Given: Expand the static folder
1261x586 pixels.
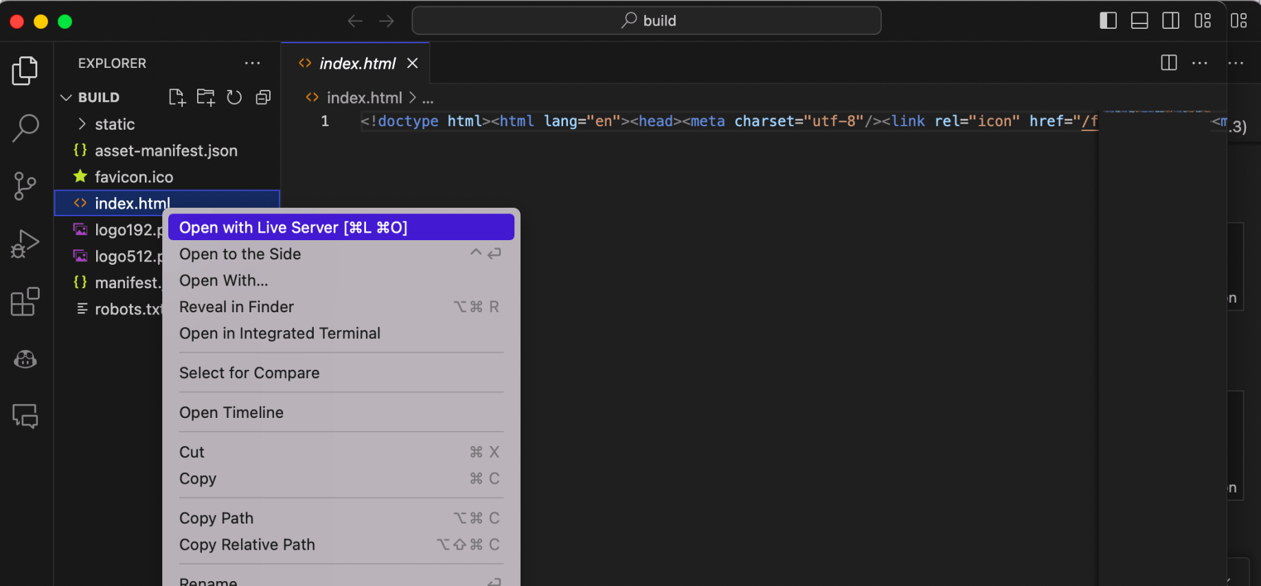Looking at the screenshot, I should (114, 124).
